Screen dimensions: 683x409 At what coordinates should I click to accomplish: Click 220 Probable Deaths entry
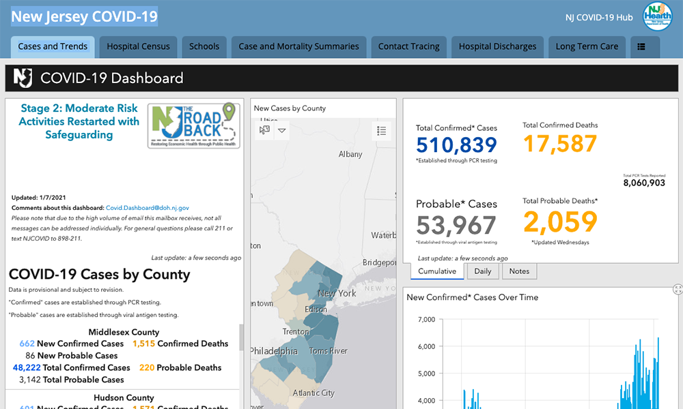point(180,367)
